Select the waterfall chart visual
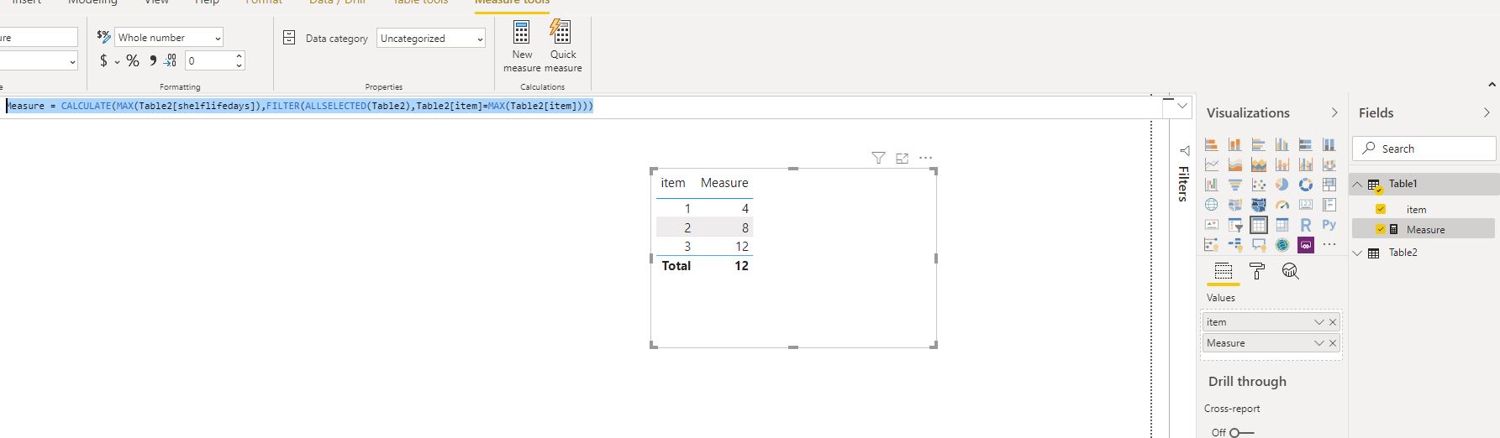The height and width of the screenshot is (438, 1500). (x=1212, y=185)
